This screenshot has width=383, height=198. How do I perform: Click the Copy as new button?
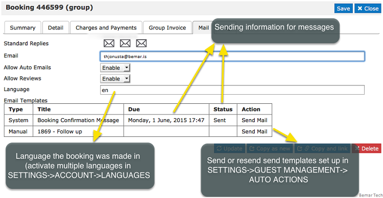click(x=270, y=149)
